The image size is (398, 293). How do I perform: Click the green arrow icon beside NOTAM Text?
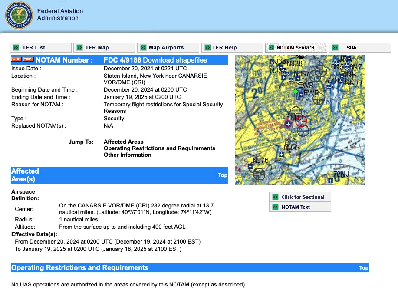[x=276, y=207]
